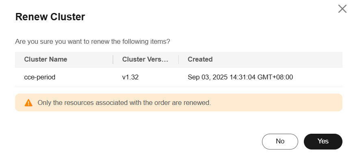Click the cce-period cluster name cell
The height and width of the screenshot is (156, 353).
pos(40,77)
